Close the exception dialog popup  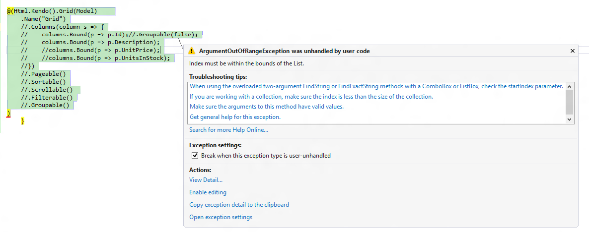[x=572, y=51]
